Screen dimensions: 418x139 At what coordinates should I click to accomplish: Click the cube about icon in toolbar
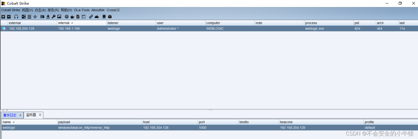pyautogui.click(x=110, y=17)
